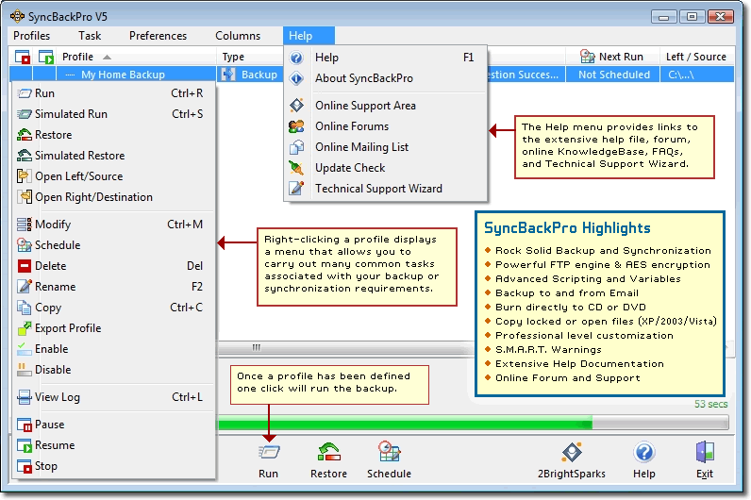Choose Disable from the context menu

114,370
